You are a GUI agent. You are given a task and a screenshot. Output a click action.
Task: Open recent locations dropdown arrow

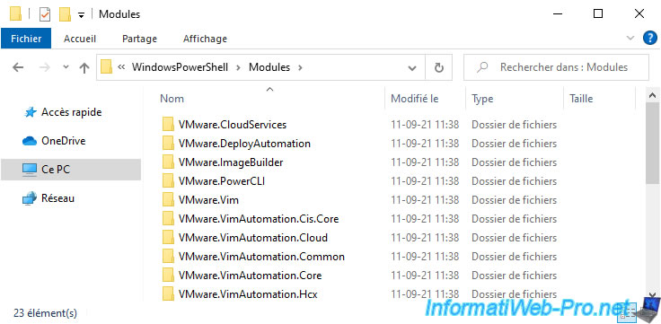(66, 67)
